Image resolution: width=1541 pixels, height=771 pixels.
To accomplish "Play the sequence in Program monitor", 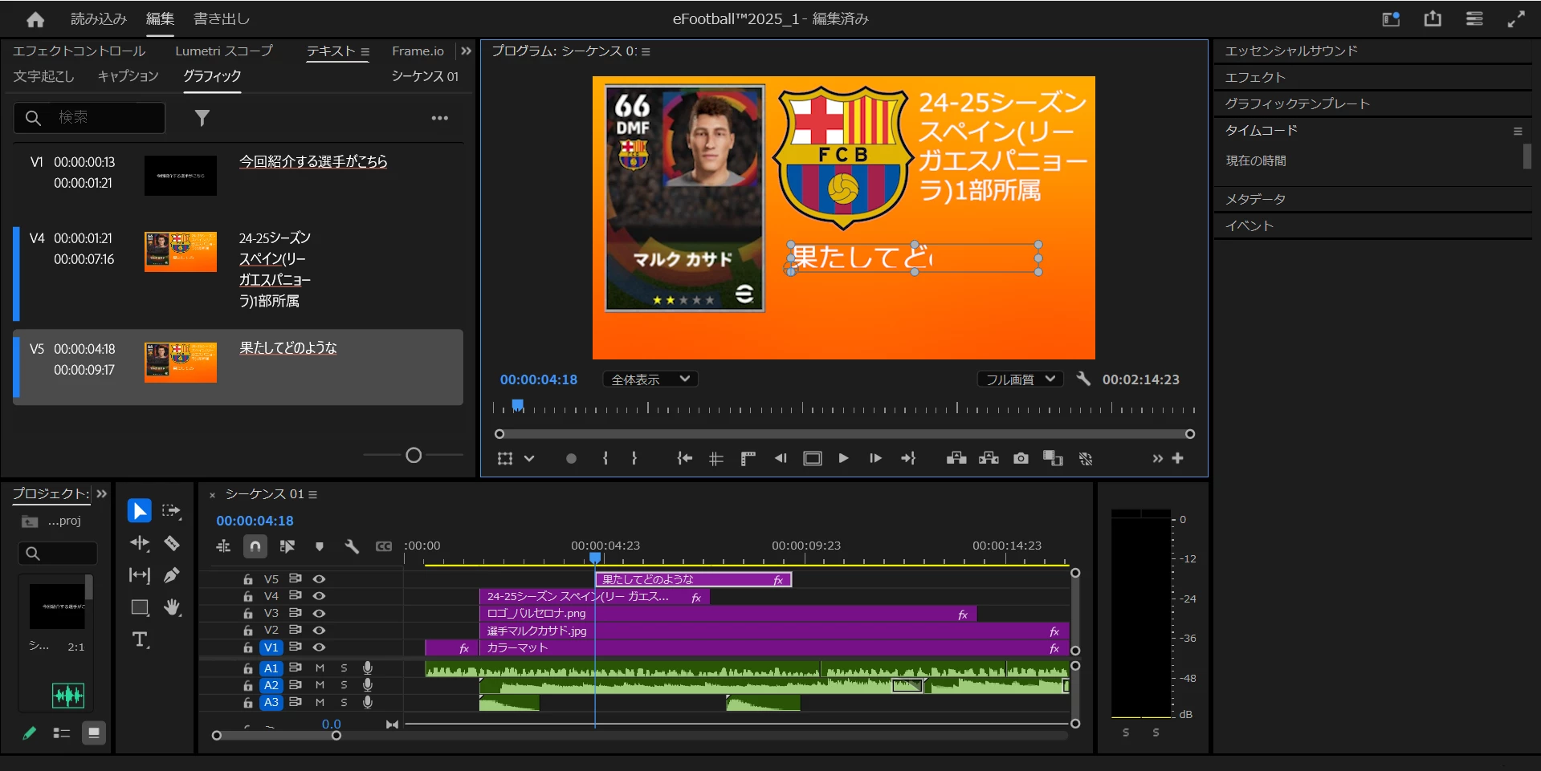I will coord(843,458).
